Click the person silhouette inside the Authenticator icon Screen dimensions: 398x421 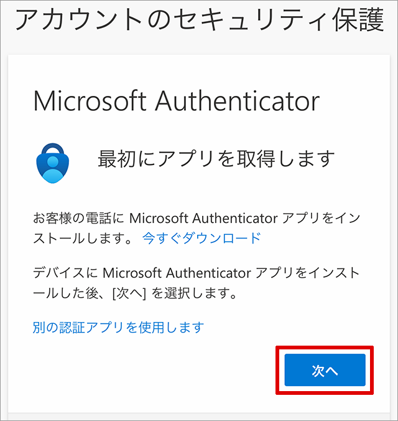point(53,169)
